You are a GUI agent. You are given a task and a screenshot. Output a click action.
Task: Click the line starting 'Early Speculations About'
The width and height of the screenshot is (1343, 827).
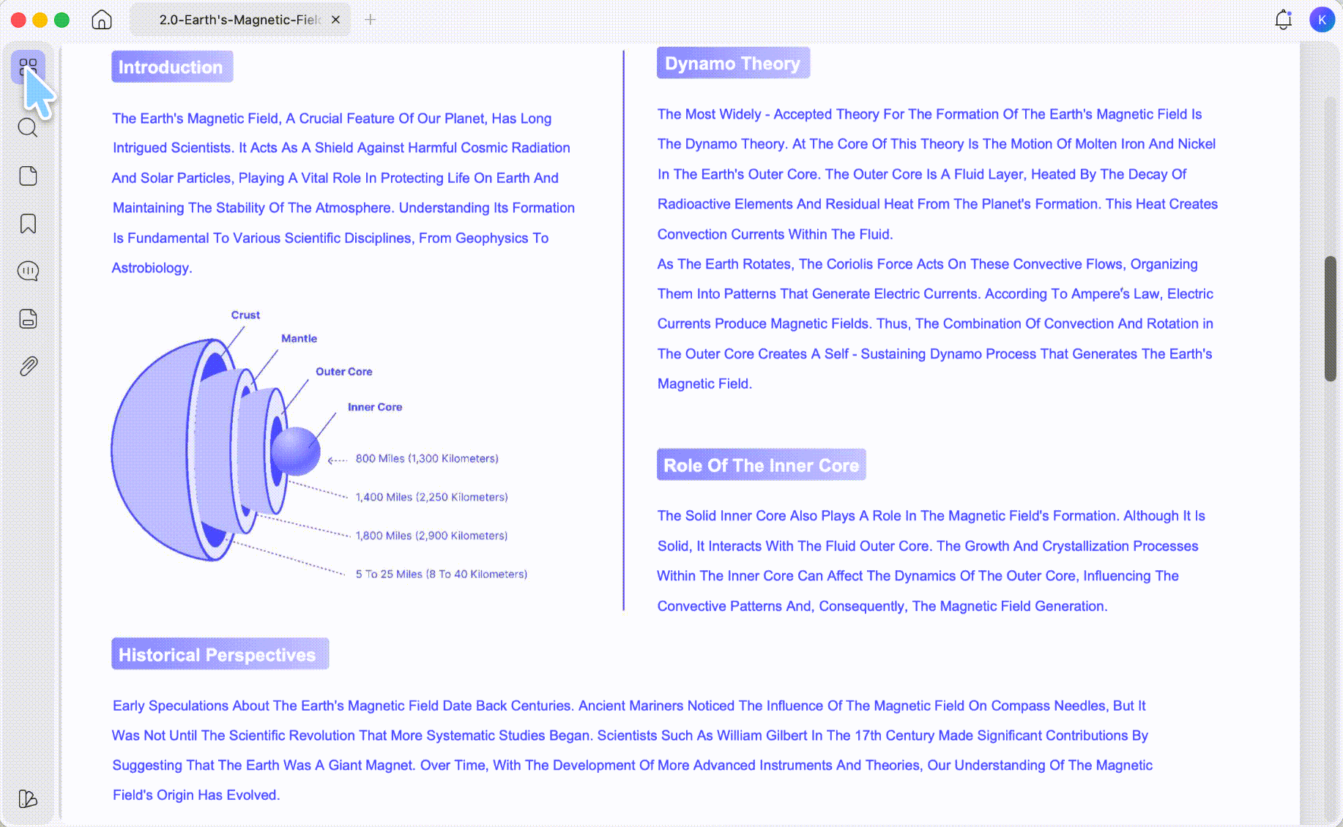[x=629, y=706]
